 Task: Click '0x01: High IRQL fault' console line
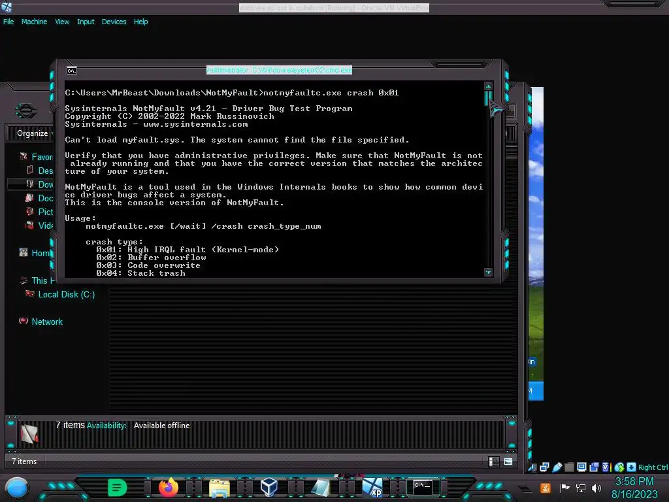pyautogui.click(x=188, y=250)
